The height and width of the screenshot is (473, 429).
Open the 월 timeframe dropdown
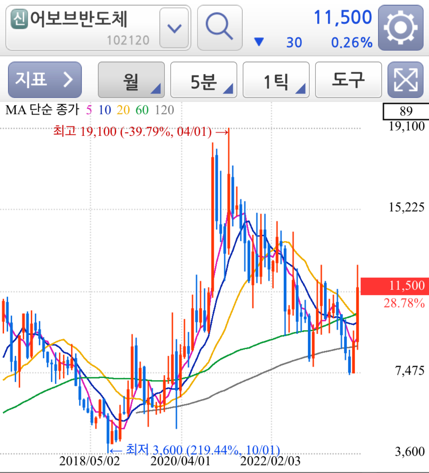click(x=131, y=80)
